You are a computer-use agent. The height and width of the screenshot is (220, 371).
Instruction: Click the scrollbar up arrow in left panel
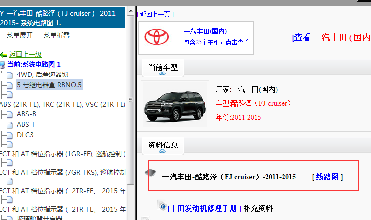click(131, 11)
